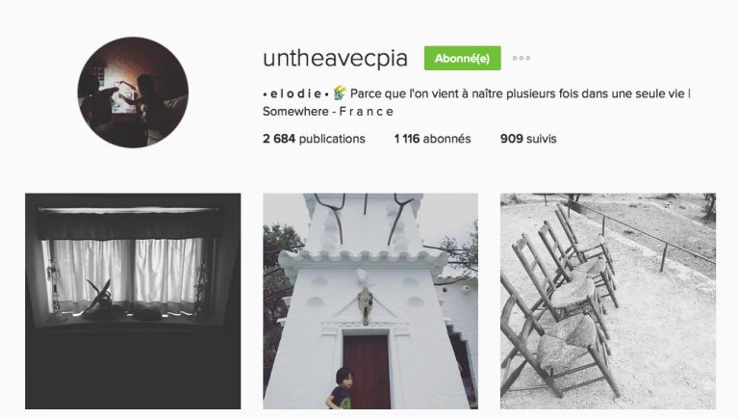Open the black-and-white wooden chairs photo
The height and width of the screenshot is (419, 739).
(x=608, y=301)
